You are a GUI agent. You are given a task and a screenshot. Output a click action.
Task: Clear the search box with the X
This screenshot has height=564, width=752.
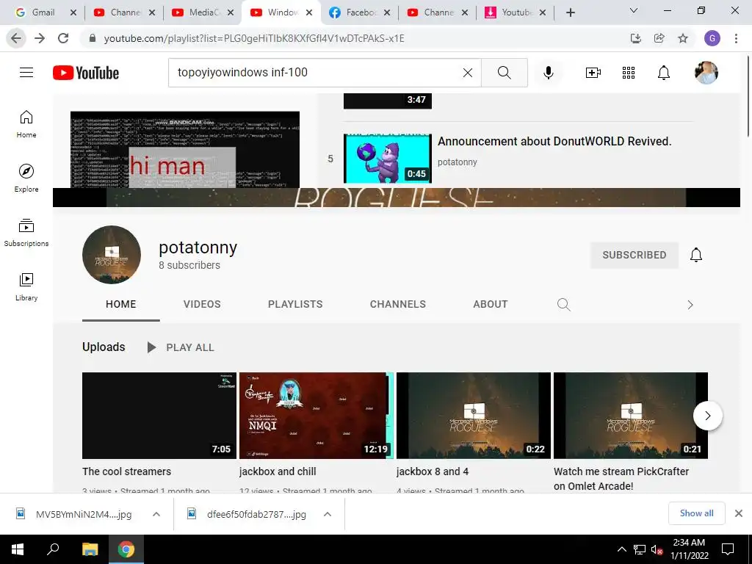(468, 73)
